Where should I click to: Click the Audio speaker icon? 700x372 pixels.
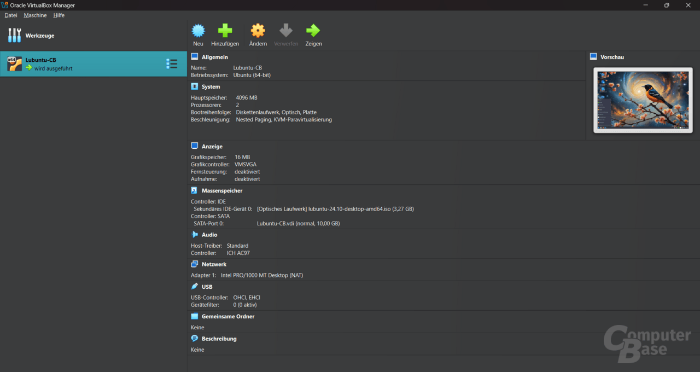coord(194,235)
